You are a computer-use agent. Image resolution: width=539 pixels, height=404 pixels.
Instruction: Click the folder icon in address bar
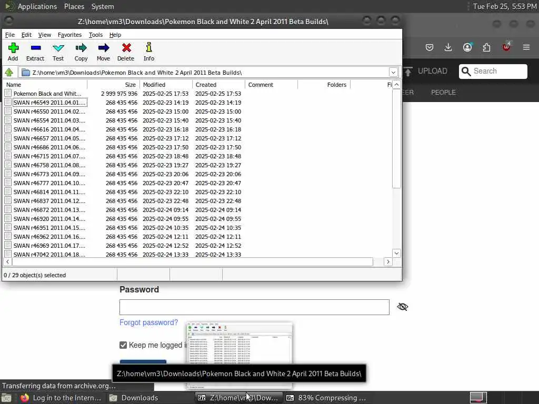point(26,73)
